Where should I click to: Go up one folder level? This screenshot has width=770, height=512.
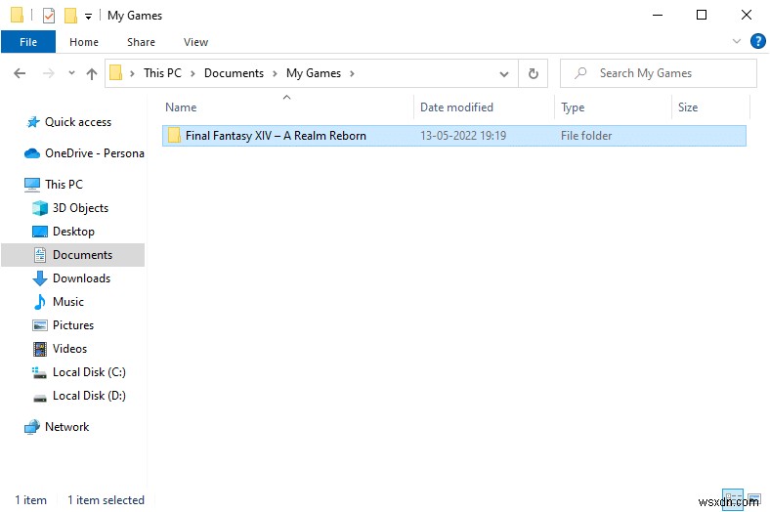(92, 73)
